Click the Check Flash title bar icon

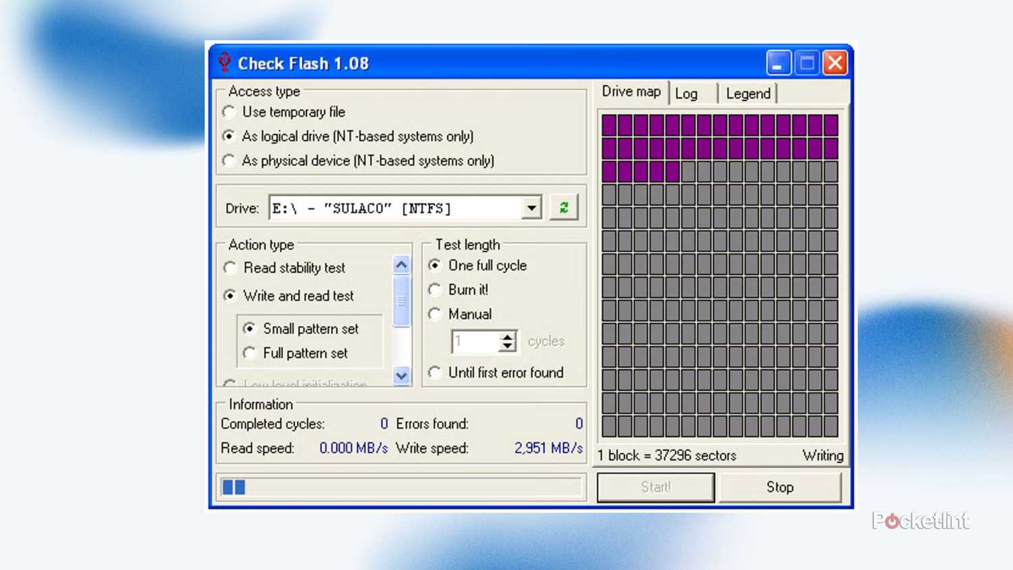(x=224, y=63)
